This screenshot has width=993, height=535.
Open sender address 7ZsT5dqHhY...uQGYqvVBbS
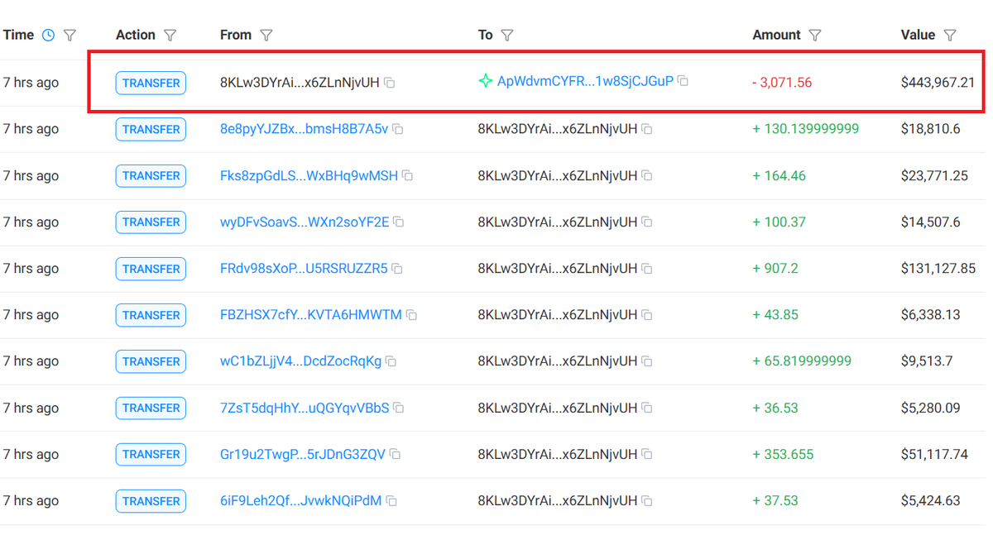305,408
